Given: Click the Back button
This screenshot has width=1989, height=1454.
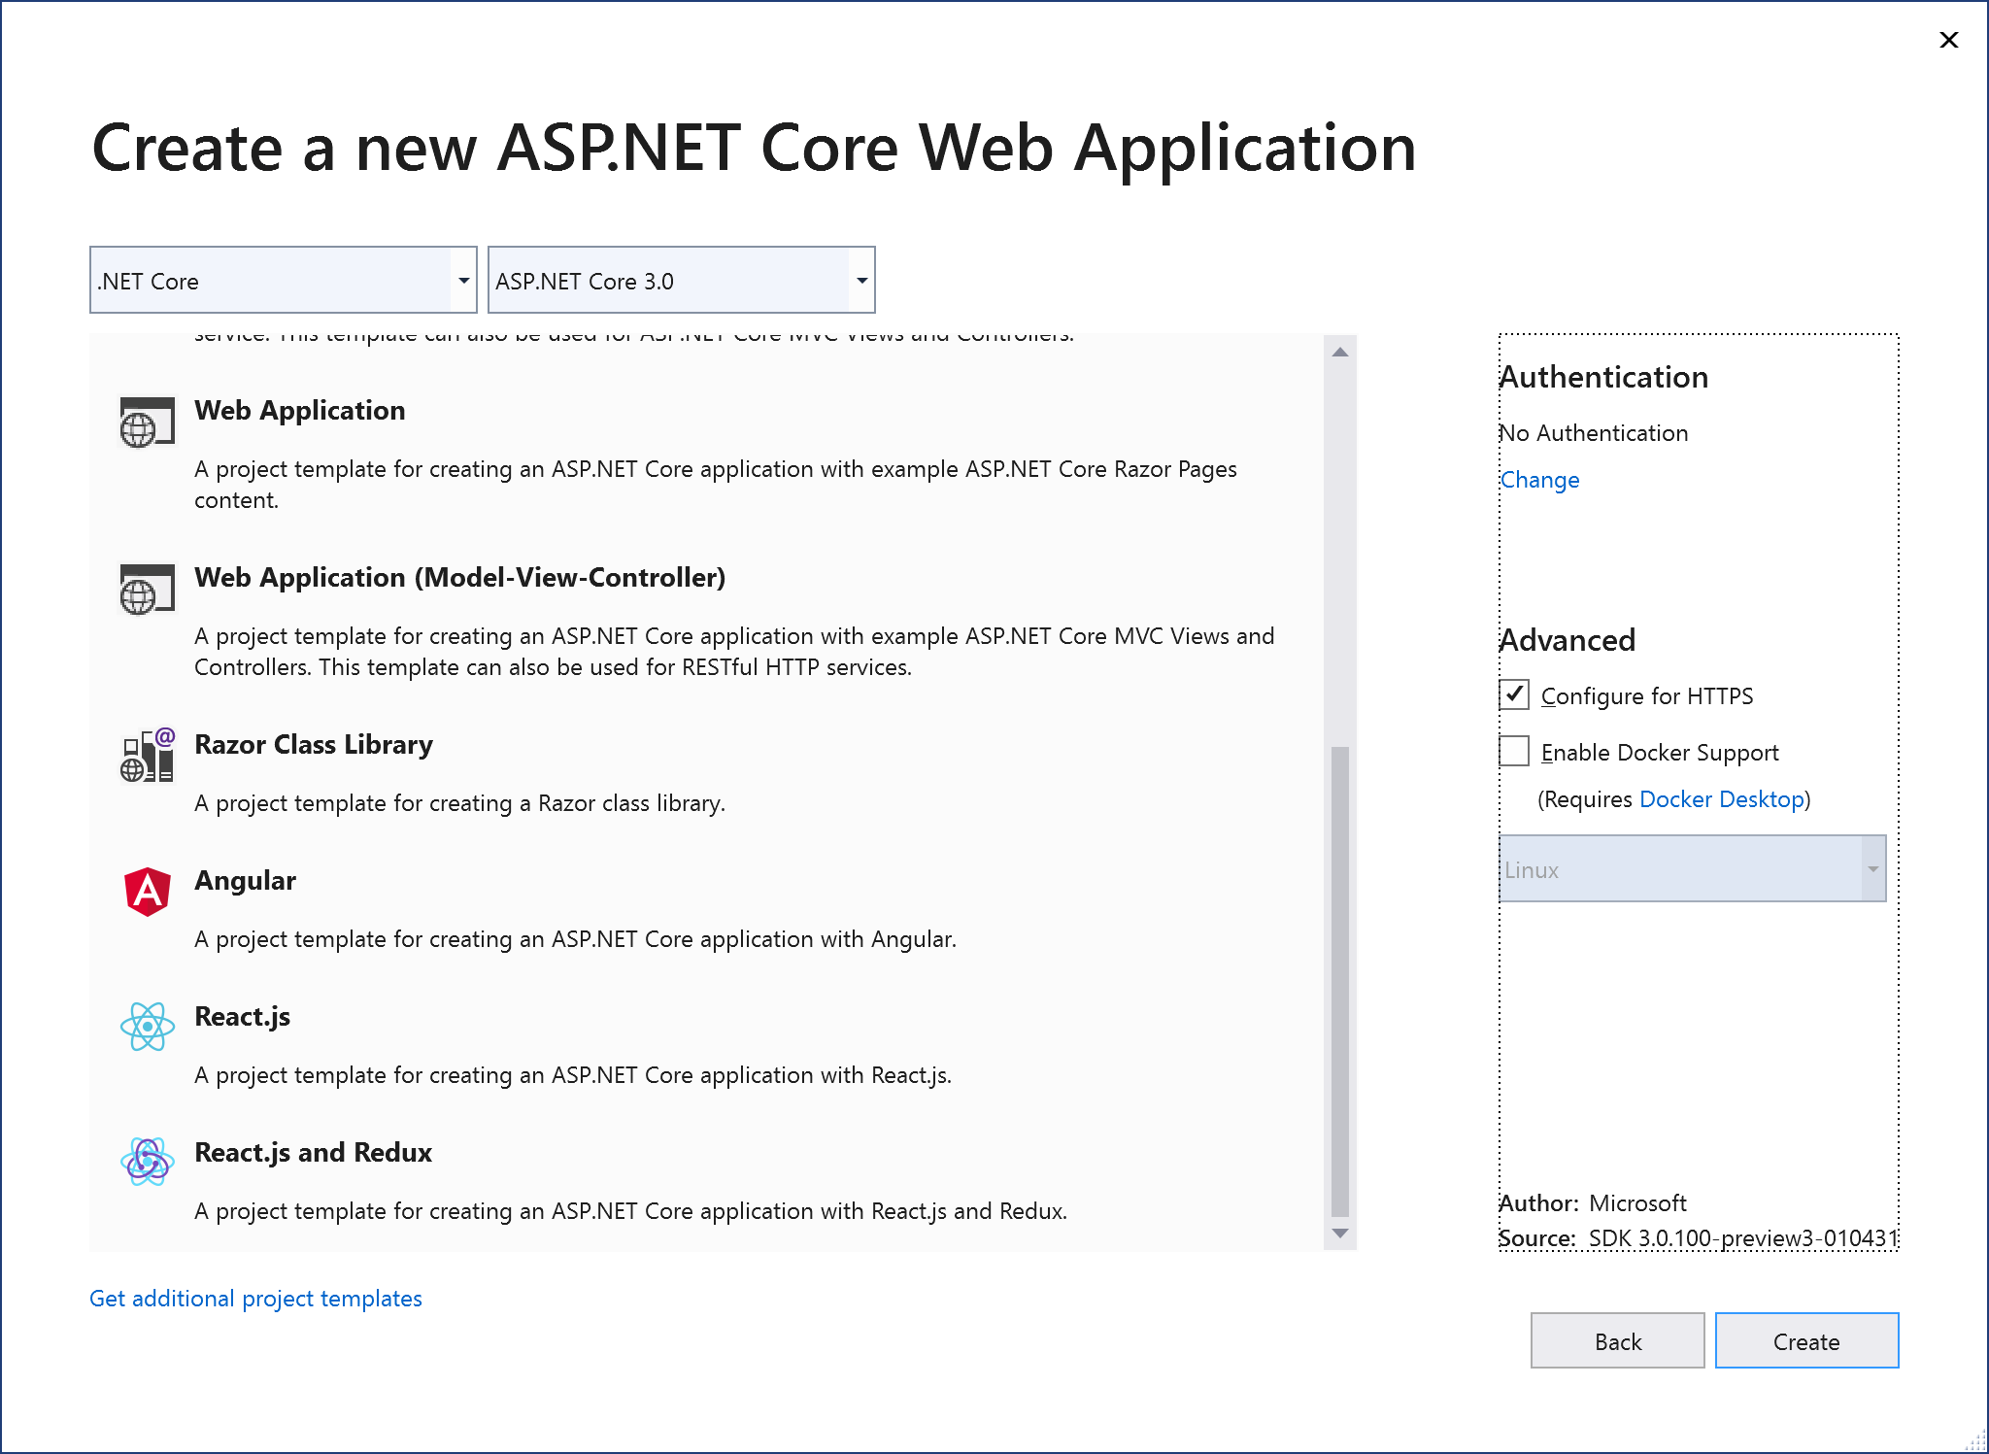Looking at the screenshot, I should 1618,1341.
